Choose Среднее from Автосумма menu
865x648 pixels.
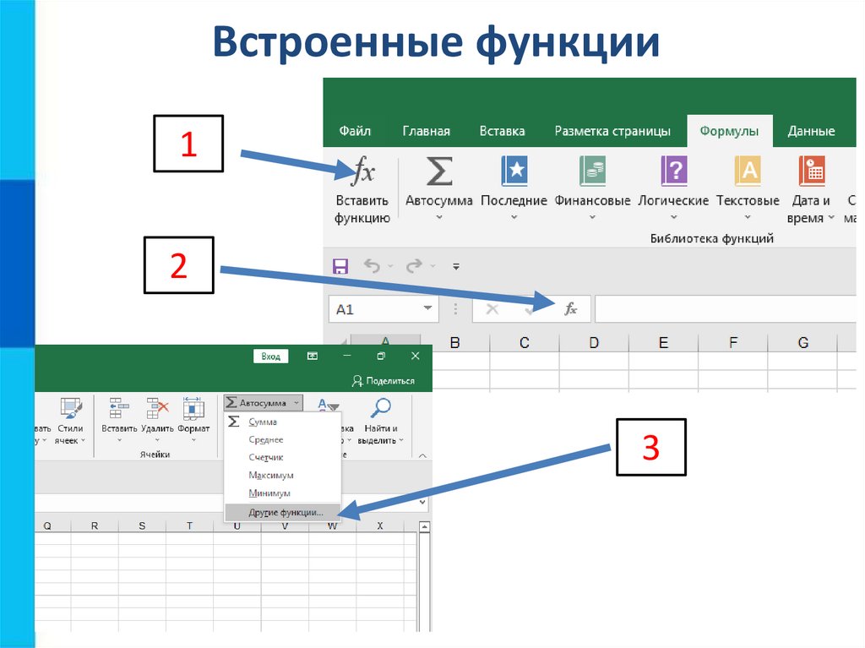click(x=282, y=439)
